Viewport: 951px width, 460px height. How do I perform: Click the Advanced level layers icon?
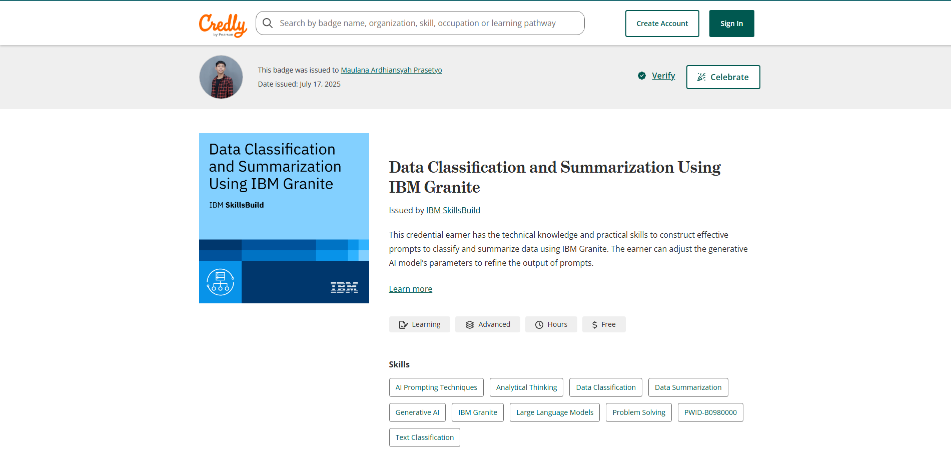pyautogui.click(x=470, y=325)
